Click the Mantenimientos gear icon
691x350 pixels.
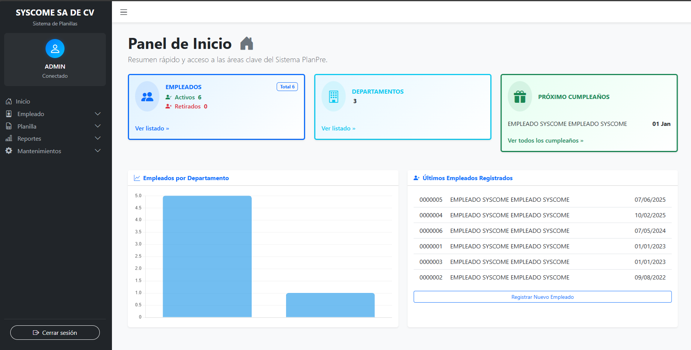click(9, 151)
